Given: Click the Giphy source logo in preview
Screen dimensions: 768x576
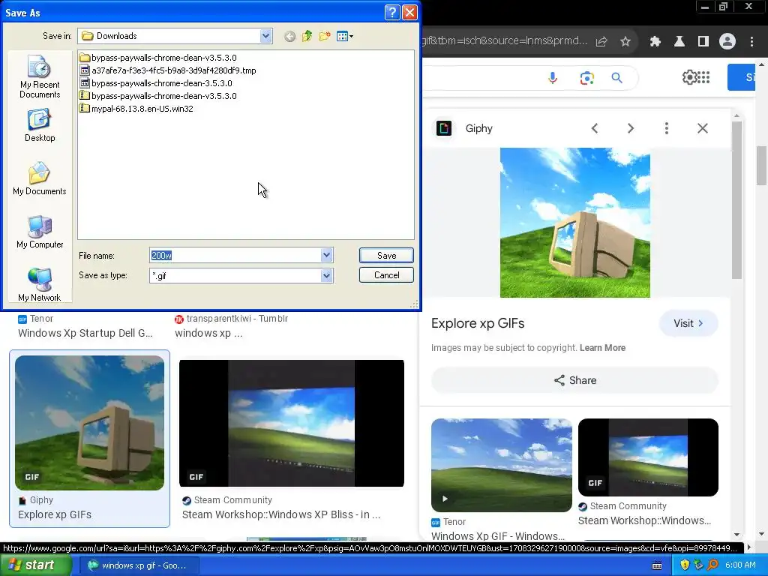Looking at the screenshot, I should pos(444,128).
